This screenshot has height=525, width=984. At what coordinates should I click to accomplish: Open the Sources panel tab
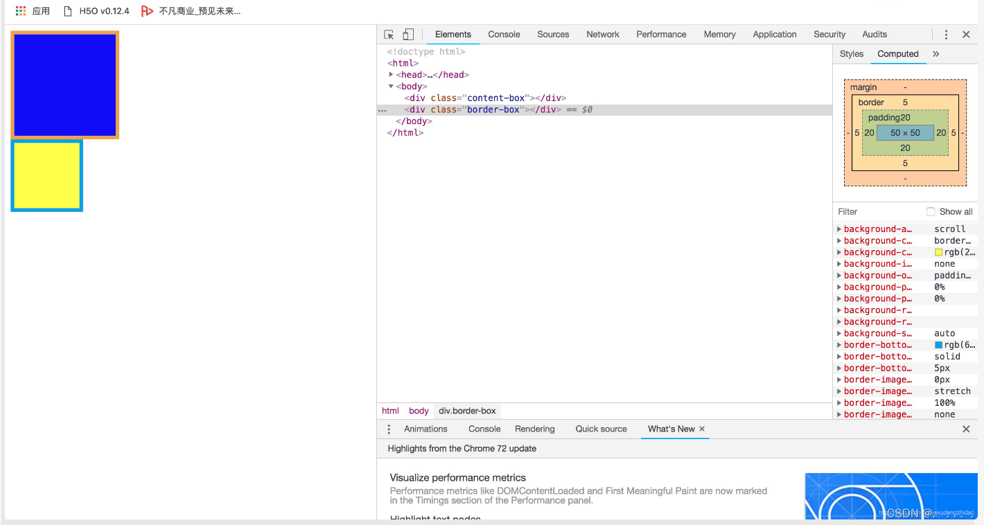click(553, 35)
